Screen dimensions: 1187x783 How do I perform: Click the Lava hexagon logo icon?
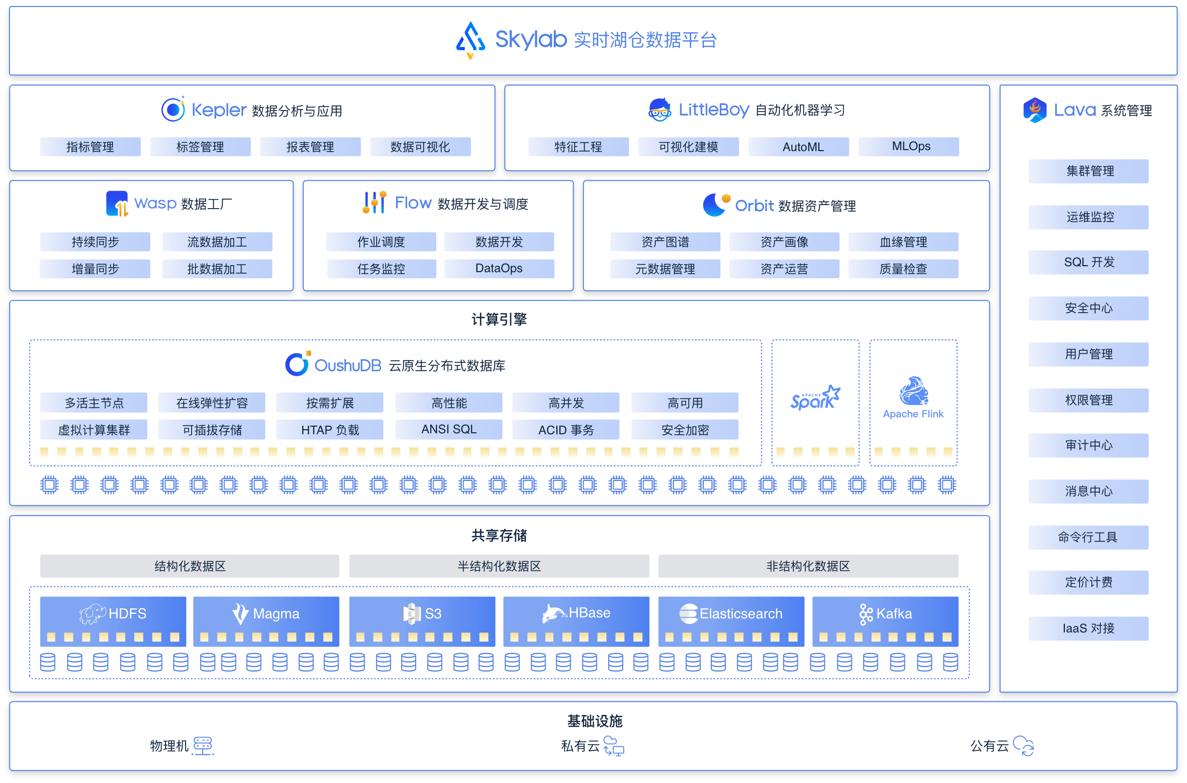point(1034,110)
